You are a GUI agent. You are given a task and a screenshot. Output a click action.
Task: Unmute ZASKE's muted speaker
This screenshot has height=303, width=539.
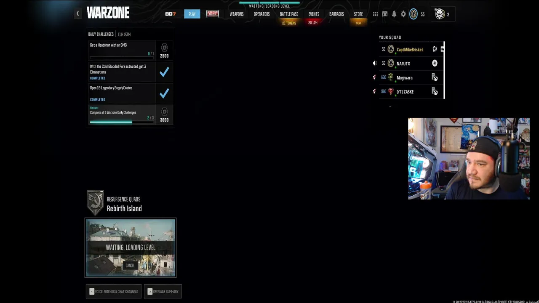pyautogui.click(x=374, y=91)
